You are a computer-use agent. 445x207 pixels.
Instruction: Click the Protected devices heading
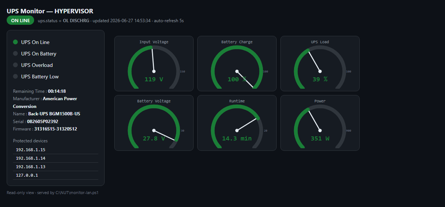click(x=30, y=141)
